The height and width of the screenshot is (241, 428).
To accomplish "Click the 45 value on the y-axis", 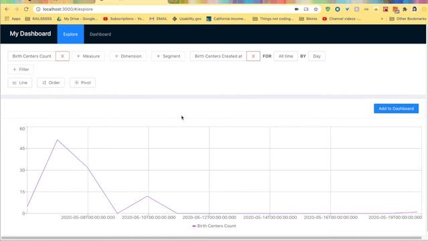I will coord(22,149).
